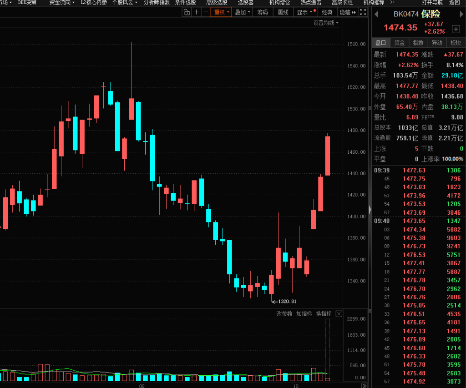Click 改参数 to edit indicator parameters
This screenshot has width=466, height=388.
tap(284, 314)
